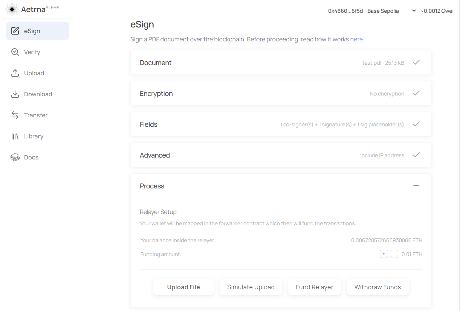Expand the Fields section checkmark
Viewport: 460px width, 311px height.
coord(416,124)
